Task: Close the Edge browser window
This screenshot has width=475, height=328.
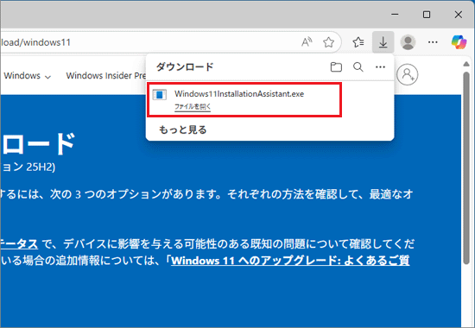Action: 459,14
